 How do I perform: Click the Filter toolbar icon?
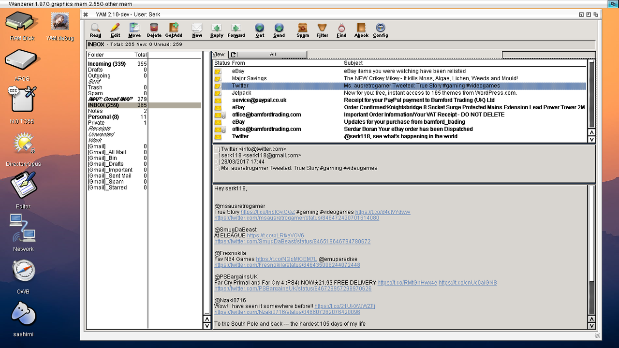click(x=322, y=30)
